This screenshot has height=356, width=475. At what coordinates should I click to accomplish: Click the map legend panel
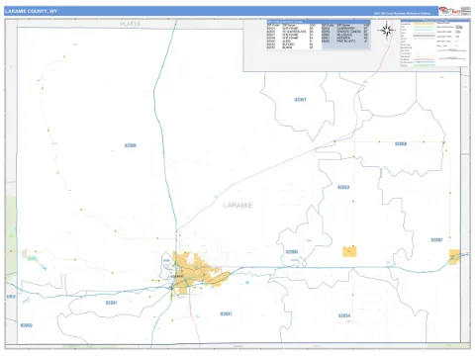coord(434,44)
